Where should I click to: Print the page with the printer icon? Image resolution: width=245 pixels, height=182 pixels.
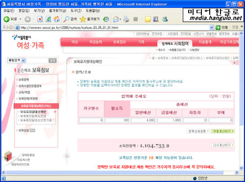click(x=126, y=19)
